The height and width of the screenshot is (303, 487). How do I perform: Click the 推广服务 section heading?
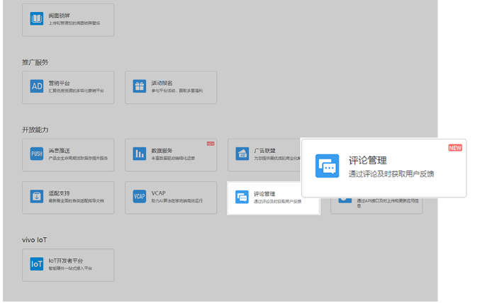[35, 62]
